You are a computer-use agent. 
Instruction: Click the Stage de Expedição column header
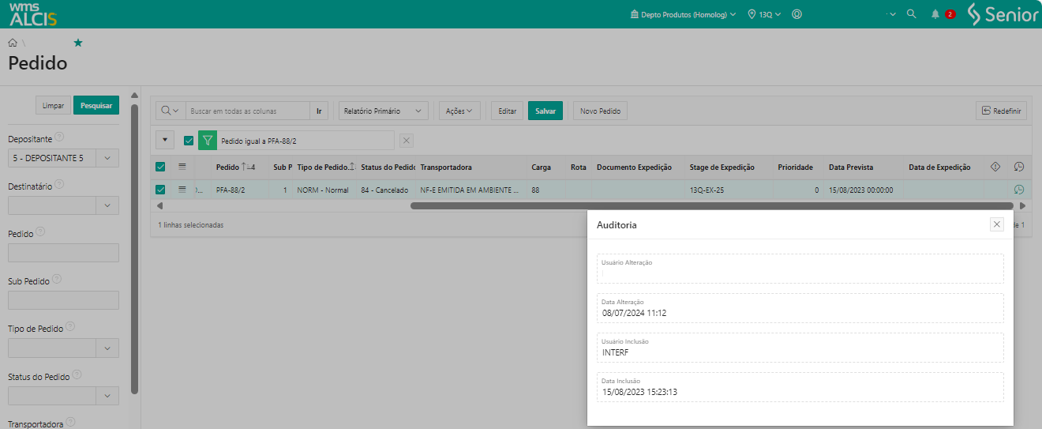tap(722, 167)
